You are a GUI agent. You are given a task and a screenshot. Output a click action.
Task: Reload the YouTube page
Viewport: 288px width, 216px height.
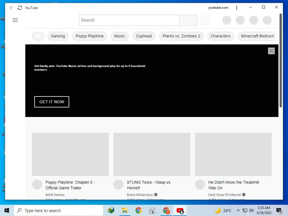20,8
